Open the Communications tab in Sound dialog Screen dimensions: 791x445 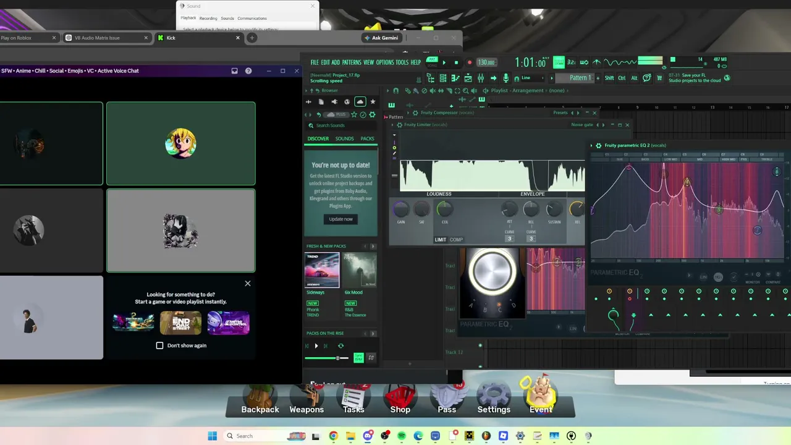(x=252, y=19)
